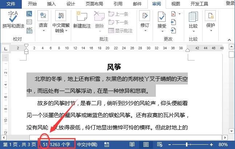Expand the 比较 dropdown arrow

click(x=194, y=31)
